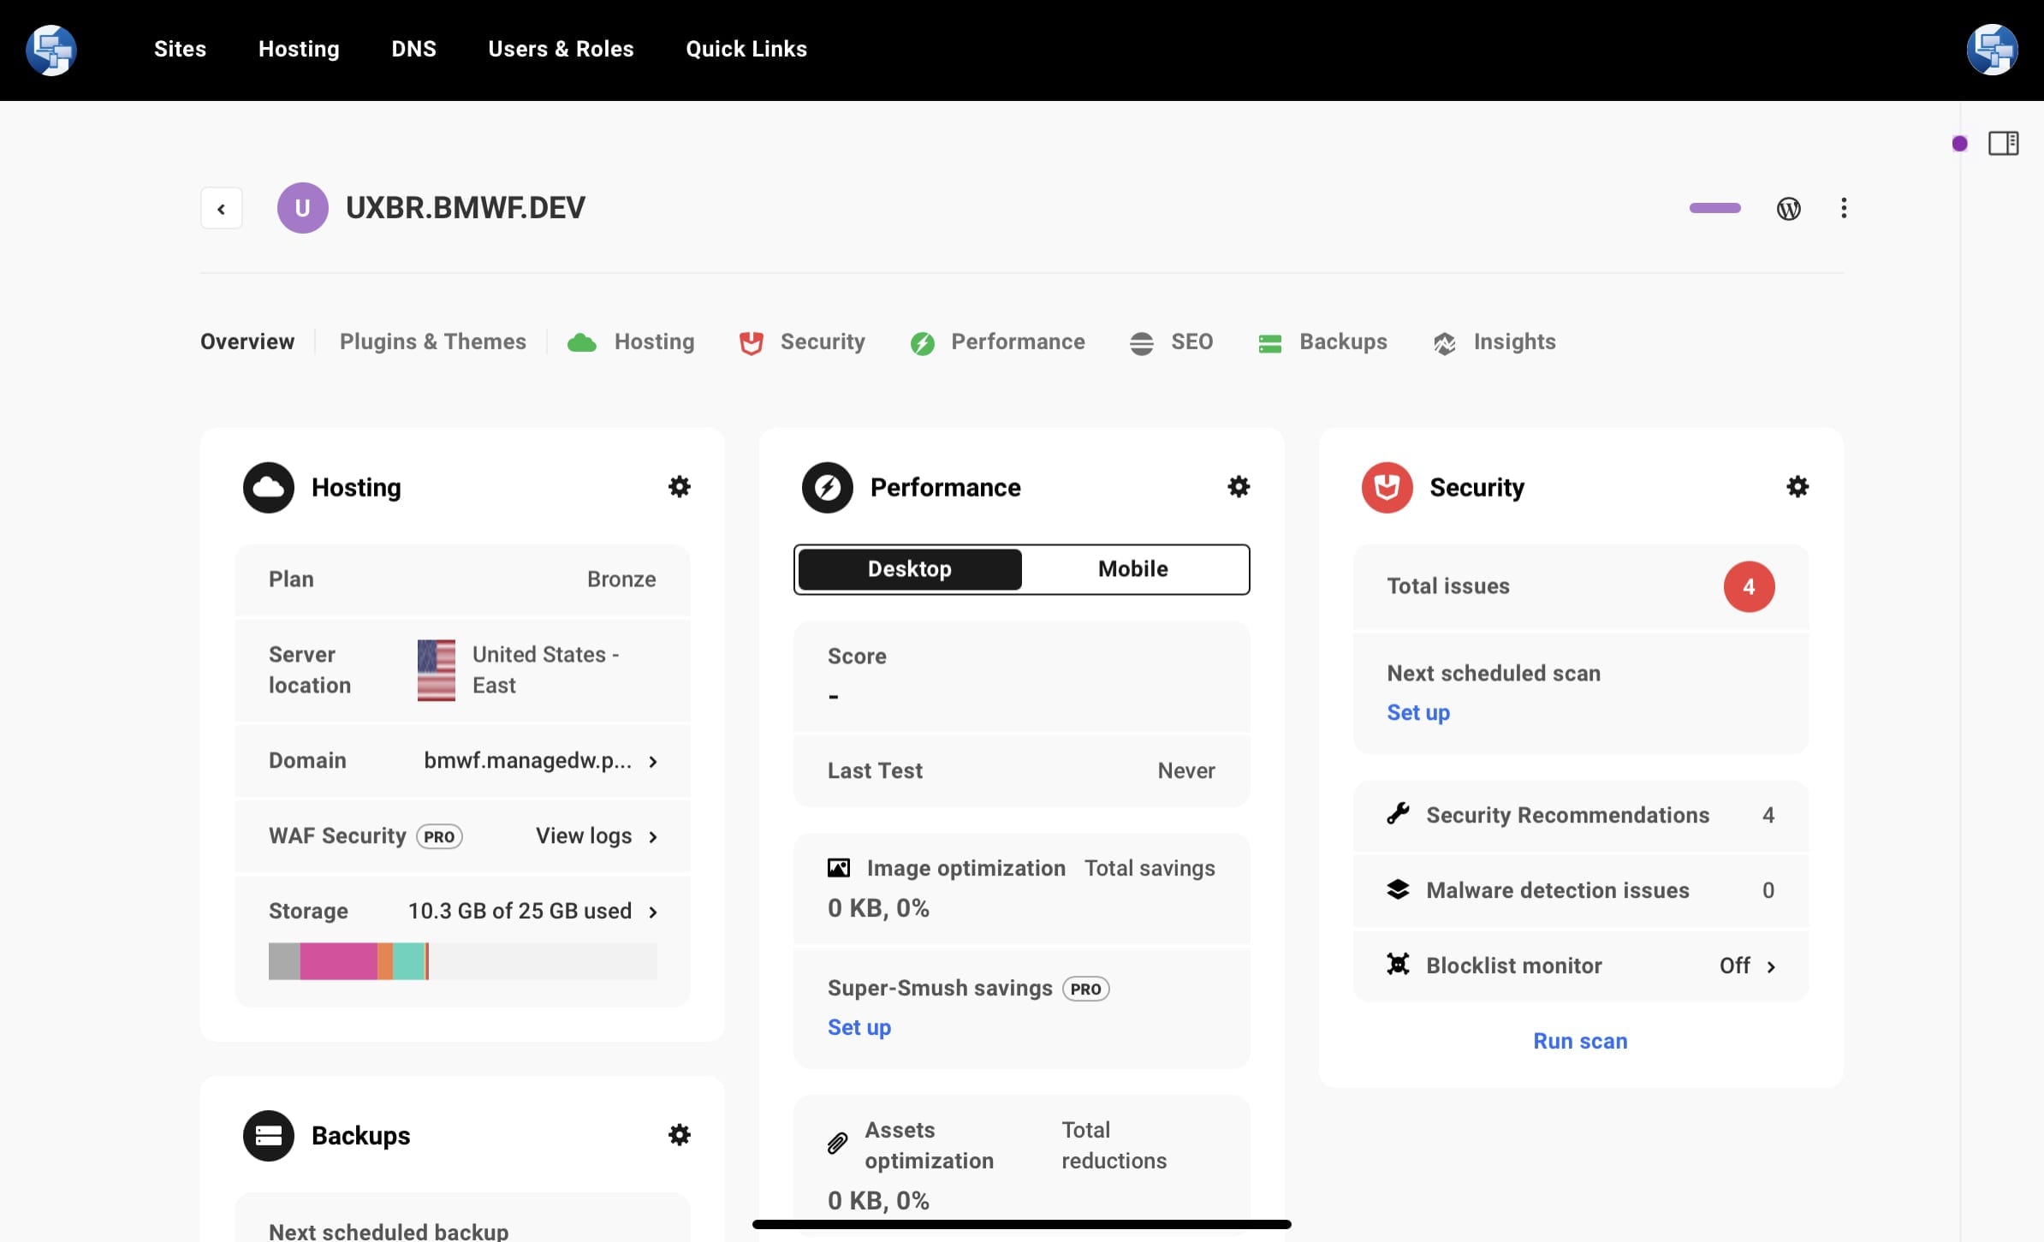Image resolution: width=2044 pixels, height=1242 pixels.
Task: Click the United States flag icon
Action: click(437, 670)
